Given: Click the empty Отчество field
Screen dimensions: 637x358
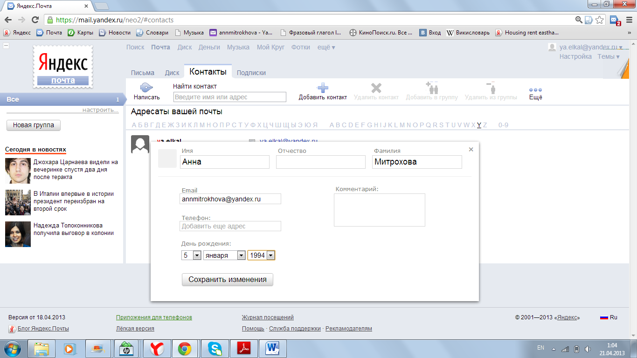Looking at the screenshot, I should click(321, 162).
